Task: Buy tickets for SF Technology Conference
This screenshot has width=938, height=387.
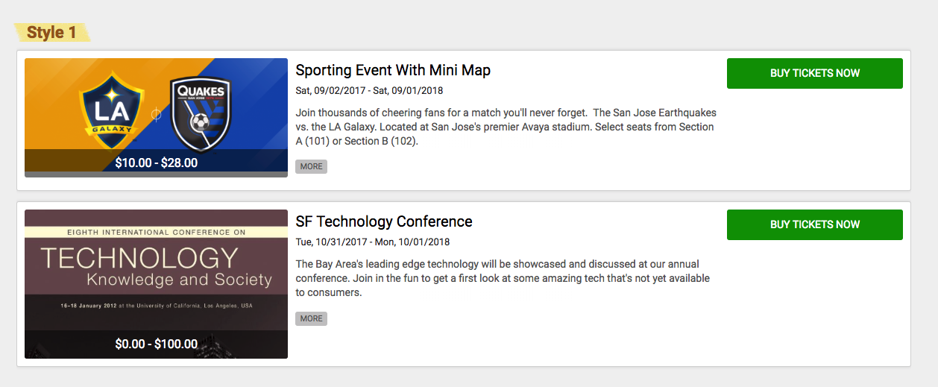Action: (815, 224)
